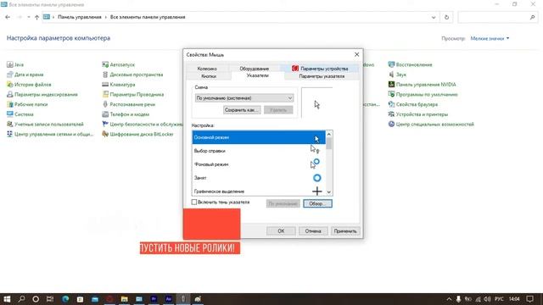Open Свойства браузера link
The height and width of the screenshot is (305, 543).
[x=413, y=104]
